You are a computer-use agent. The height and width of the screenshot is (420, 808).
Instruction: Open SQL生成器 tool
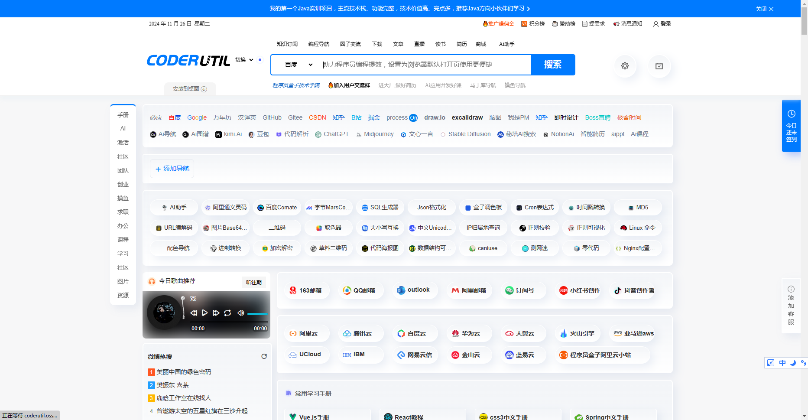pos(380,208)
